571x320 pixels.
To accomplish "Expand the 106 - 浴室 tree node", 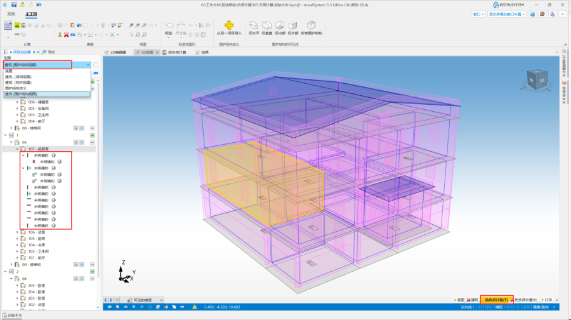I will click(18, 232).
